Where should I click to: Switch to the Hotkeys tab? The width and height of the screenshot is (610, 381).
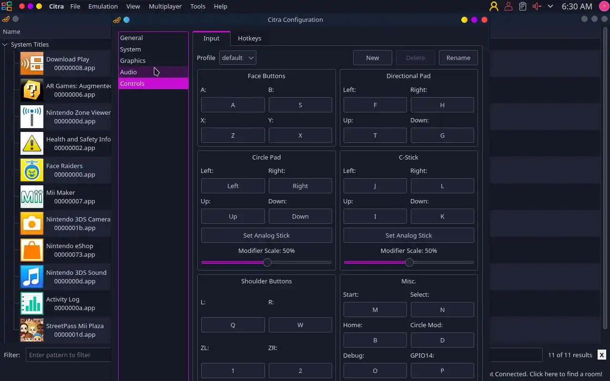(x=250, y=39)
